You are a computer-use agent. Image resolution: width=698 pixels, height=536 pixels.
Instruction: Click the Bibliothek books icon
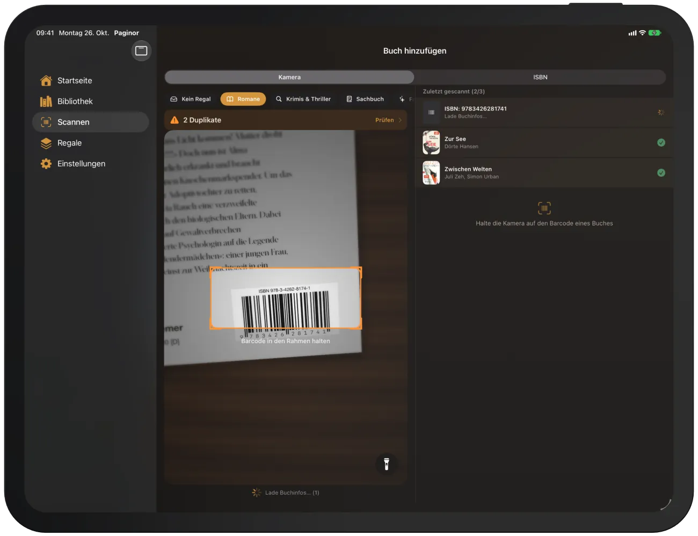pos(46,102)
